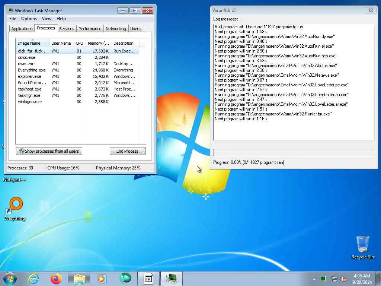The height and width of the screenshot is (286, 381).
Task: Switch to the Users tab
Action: point(135,29)
